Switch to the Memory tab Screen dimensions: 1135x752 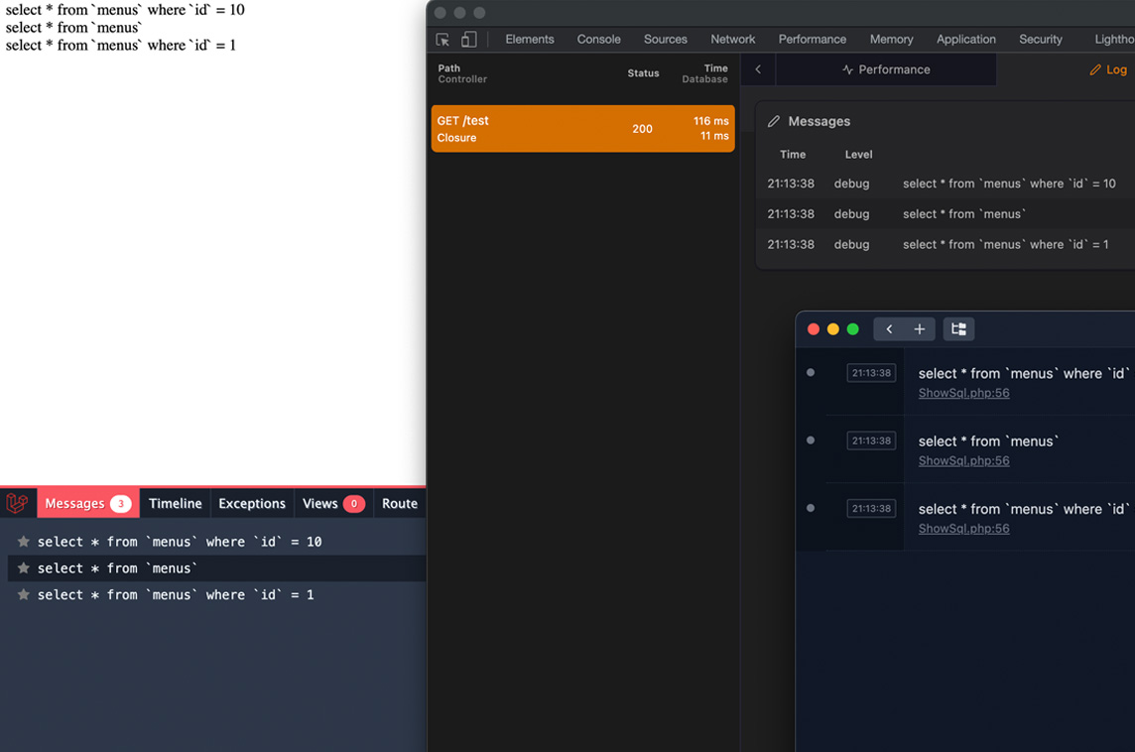pyautogui.click(x=891, y=39)
